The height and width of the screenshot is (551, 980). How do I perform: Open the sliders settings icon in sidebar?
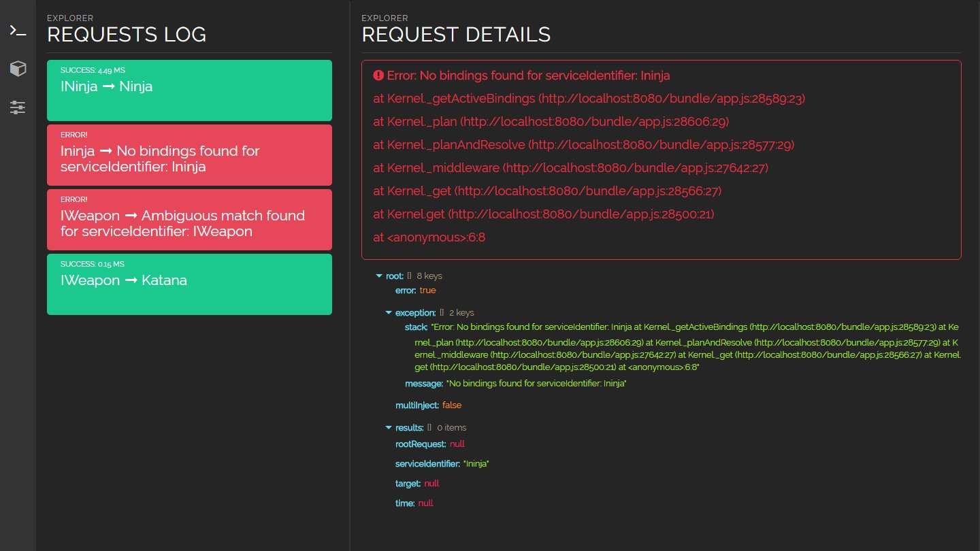click(x=18, y=107)
